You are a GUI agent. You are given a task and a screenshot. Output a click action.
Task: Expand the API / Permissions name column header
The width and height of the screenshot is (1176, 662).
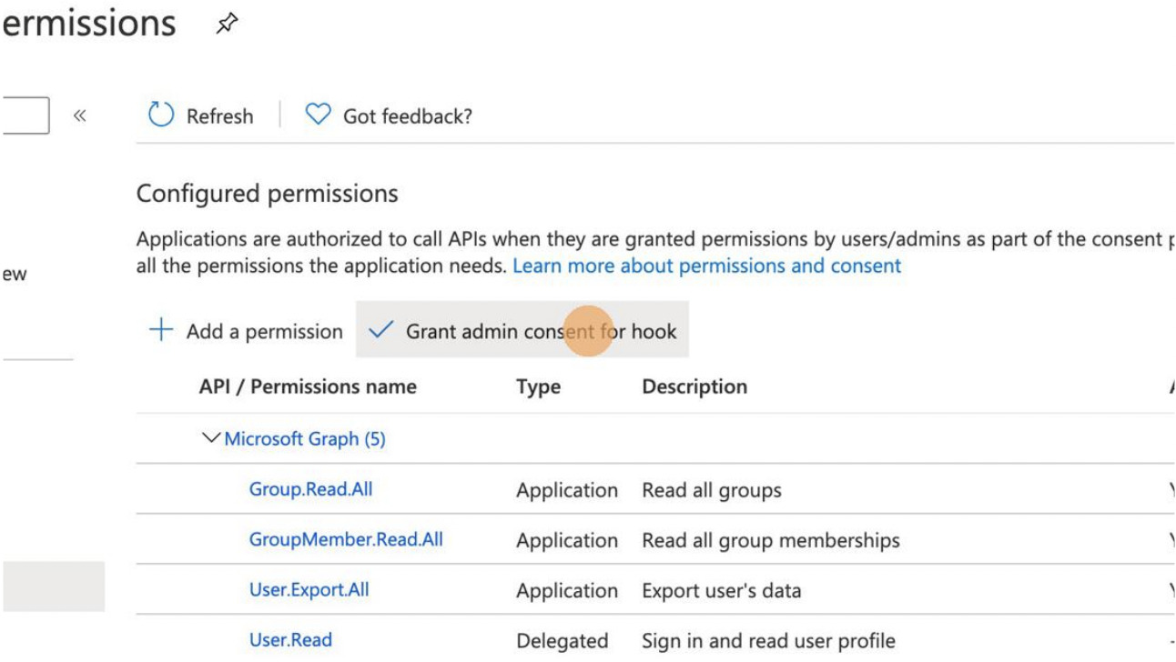coord(307,386)
